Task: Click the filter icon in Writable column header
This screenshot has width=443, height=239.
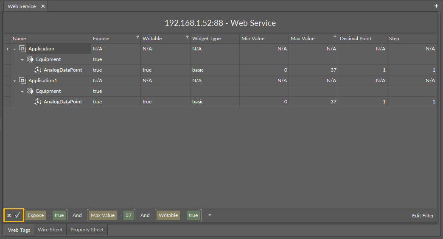Action: pos(187,37)
